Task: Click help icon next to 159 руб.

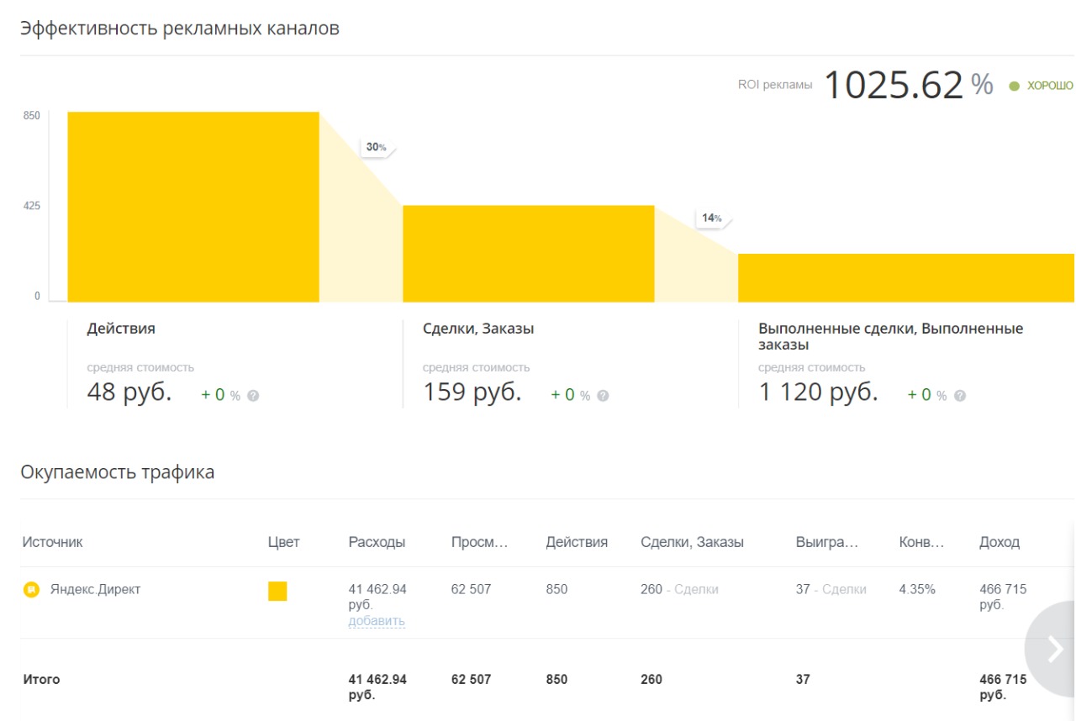Action: click(x=603, y=396)
